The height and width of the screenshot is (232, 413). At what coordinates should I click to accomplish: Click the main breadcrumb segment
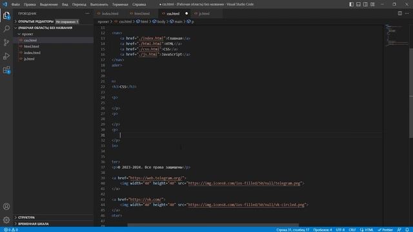click(176, 21)
